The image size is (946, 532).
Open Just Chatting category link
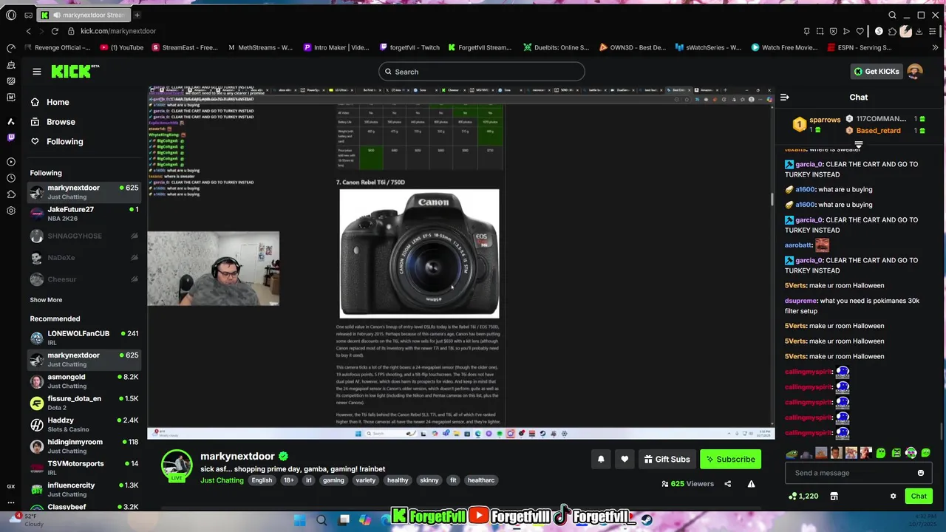(x=222, y=480)
